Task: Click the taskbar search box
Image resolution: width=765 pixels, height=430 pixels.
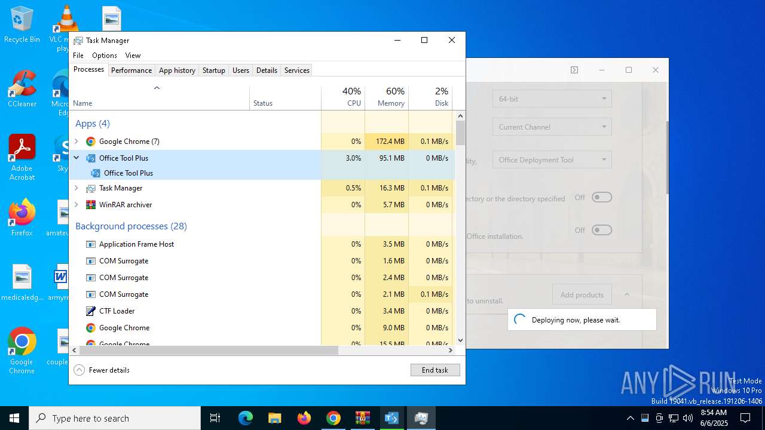Action: pos(115,418)
